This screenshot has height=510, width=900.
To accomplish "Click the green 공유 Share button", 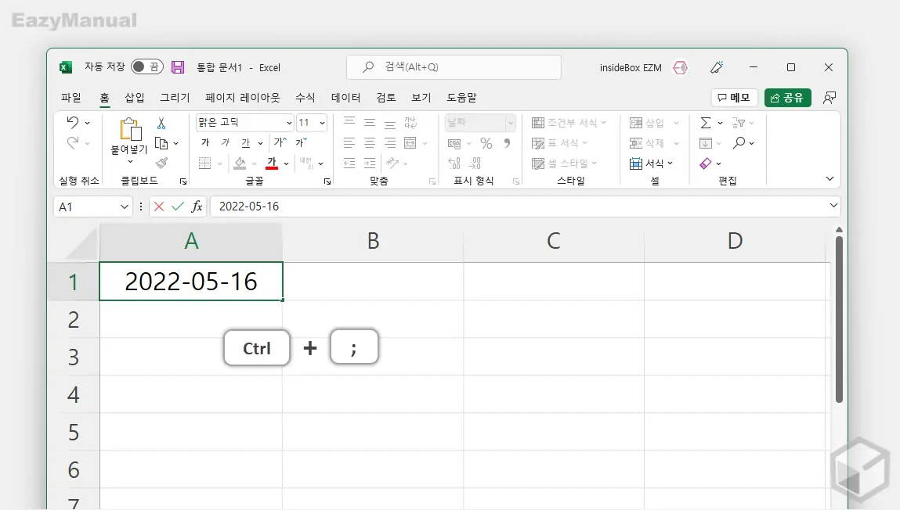I will click(x=788, y=98).
